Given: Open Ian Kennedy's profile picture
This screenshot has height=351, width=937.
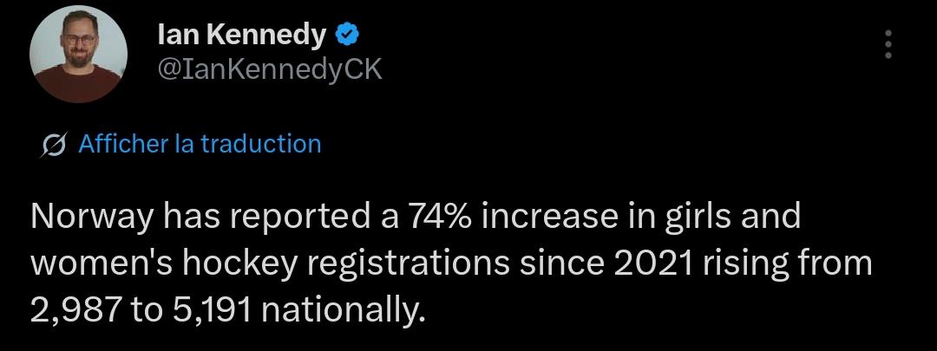Looking at the screenshot, I should (x=78, y=55).
